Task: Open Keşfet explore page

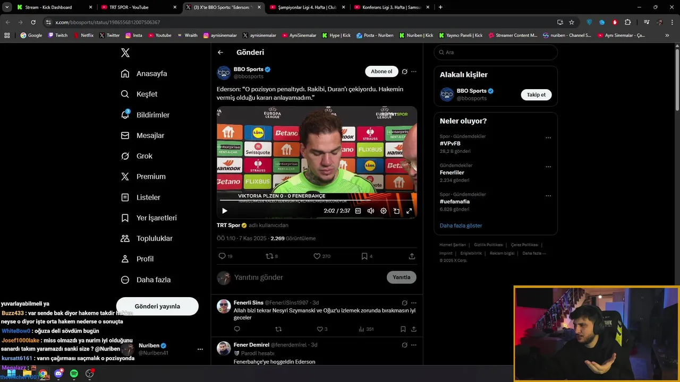Action: tap(139, 94)
